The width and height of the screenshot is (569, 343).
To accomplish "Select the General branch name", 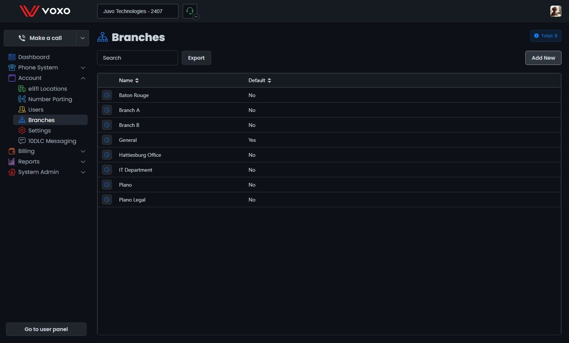I will click(128, 140).
